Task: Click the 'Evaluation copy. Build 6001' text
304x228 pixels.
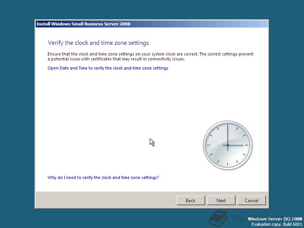Action: (277, 224)
